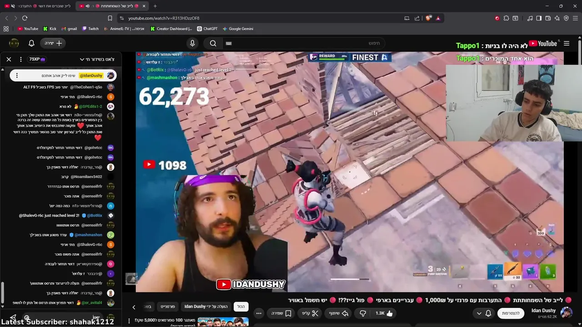Screen dimensions: 582x327
Task: Select the 'הכול' filter chip
Action: pyautogui.click(x=241, y=307)
